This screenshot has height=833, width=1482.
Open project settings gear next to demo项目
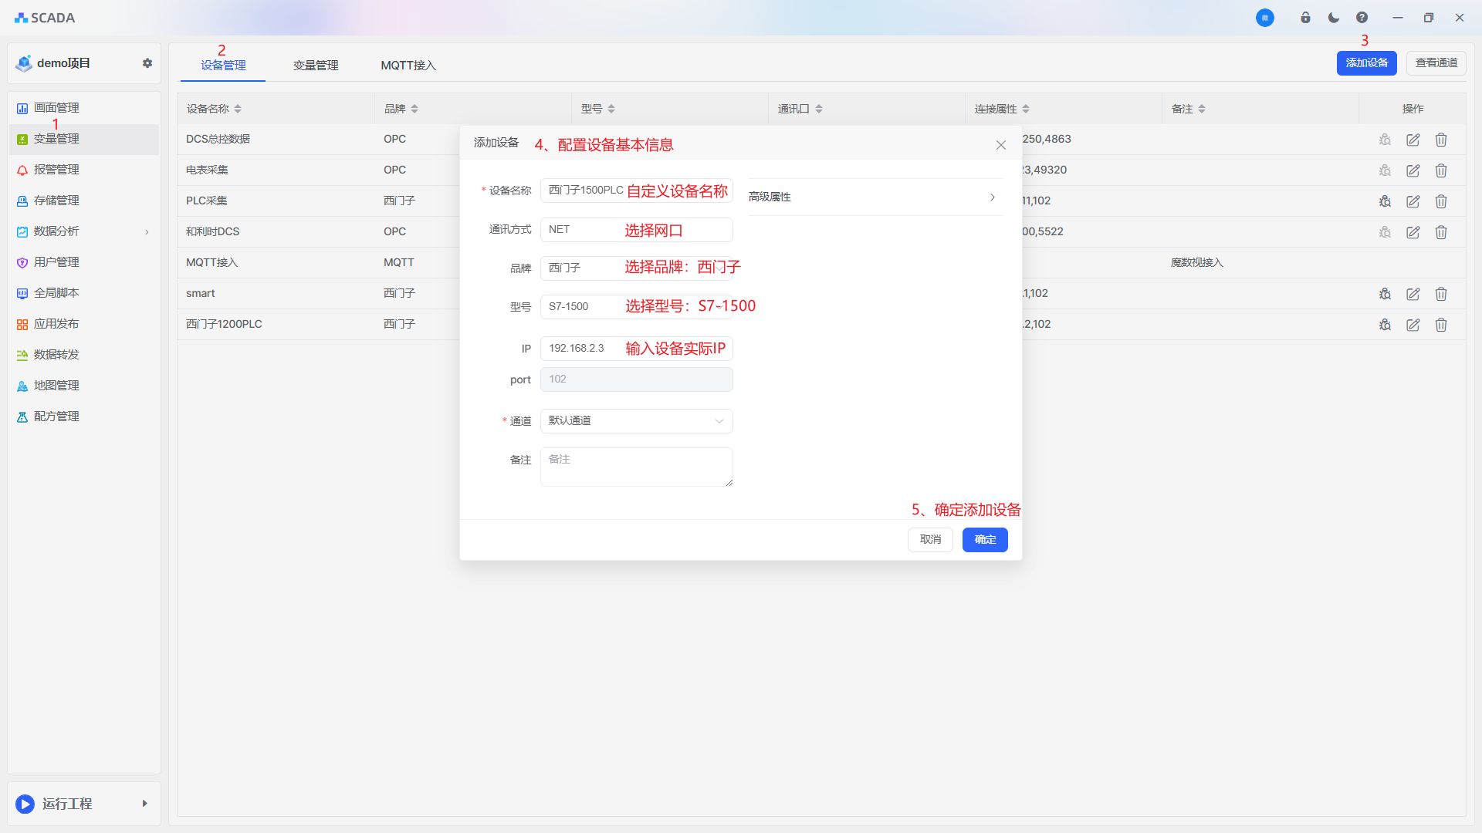(x=147, y=63)
